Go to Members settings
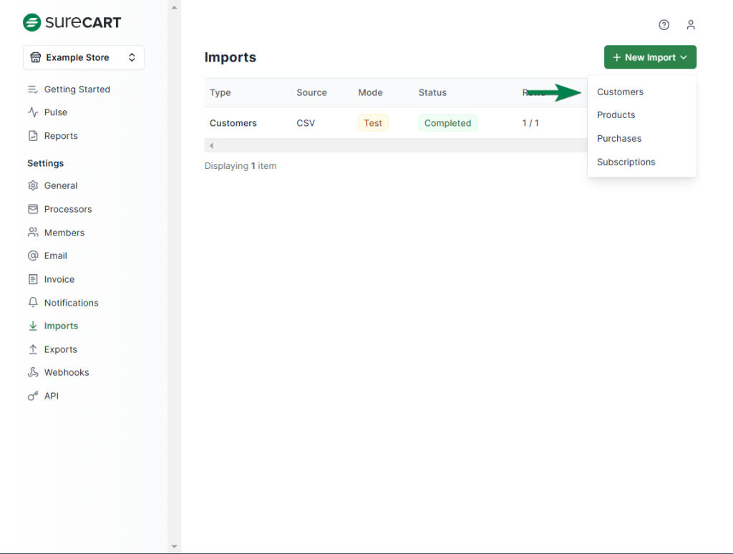733x554 pixels. click(64, 233)
